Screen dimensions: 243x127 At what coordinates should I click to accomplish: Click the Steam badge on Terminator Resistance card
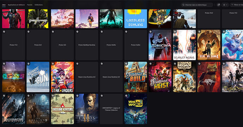pos(4,96)
